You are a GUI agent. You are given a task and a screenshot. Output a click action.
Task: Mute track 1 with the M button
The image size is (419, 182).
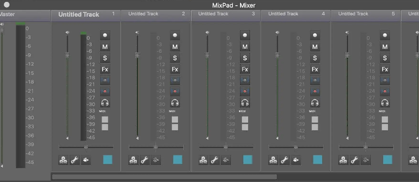105,47
